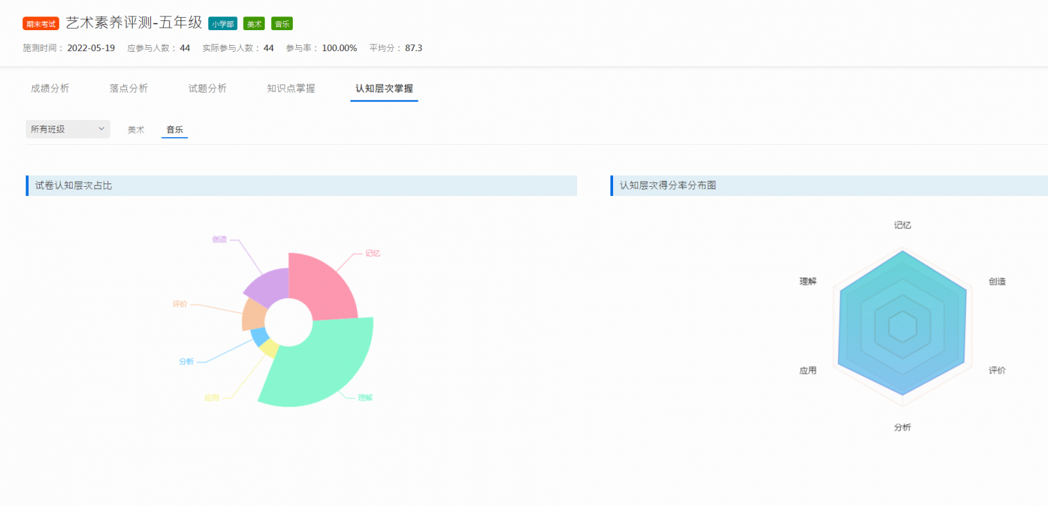Select the 知识点掌握 tab
Screen dimensions: 1048x506
tap(291, 88)
